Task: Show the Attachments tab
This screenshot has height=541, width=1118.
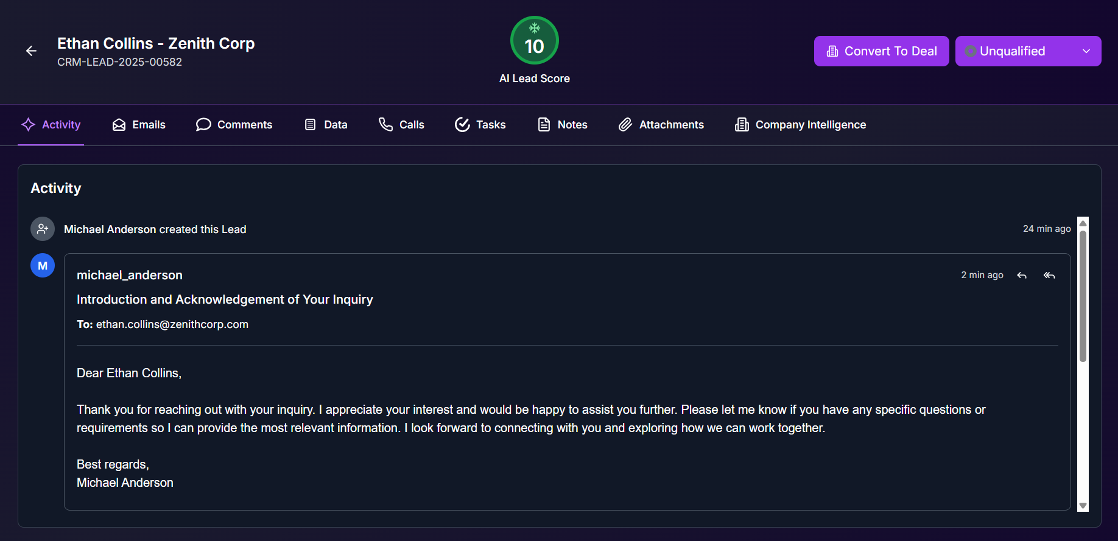Action: tap(661, 125)
